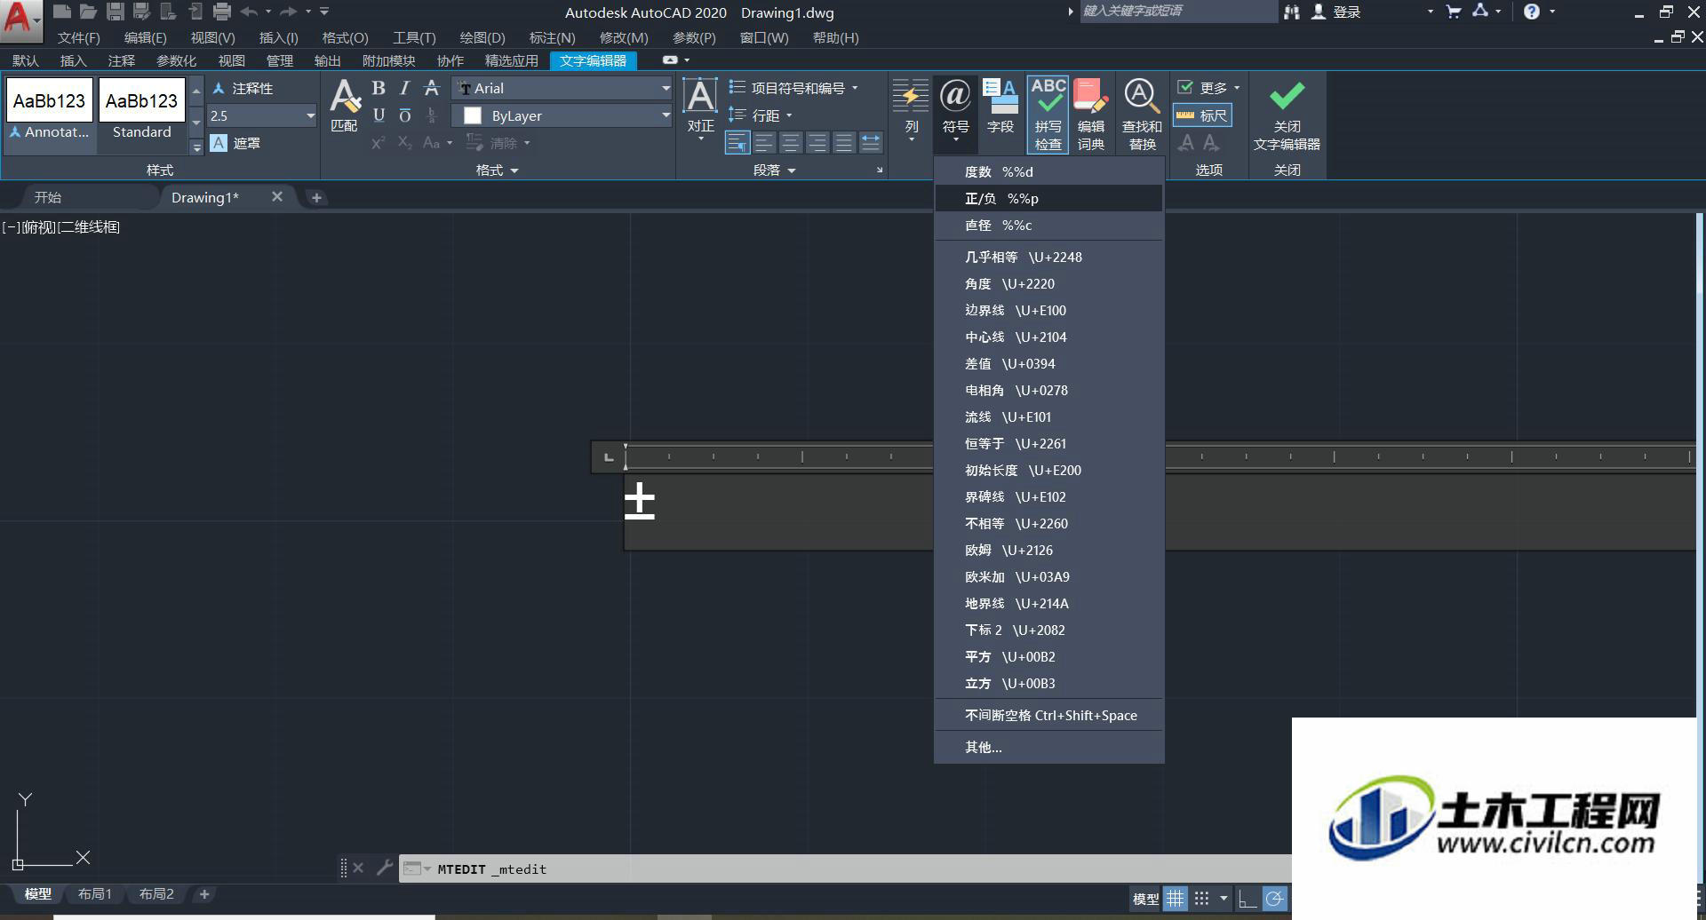Click the Save icon in quick access toolbar

tap(115, 12)
